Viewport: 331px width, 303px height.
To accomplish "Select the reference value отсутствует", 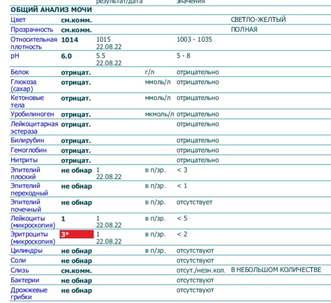I will 195,202.
